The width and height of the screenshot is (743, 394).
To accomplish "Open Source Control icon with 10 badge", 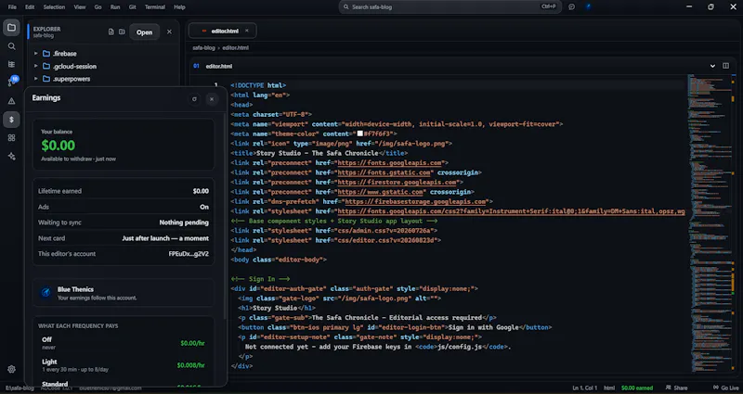I will tap(11, 82).
